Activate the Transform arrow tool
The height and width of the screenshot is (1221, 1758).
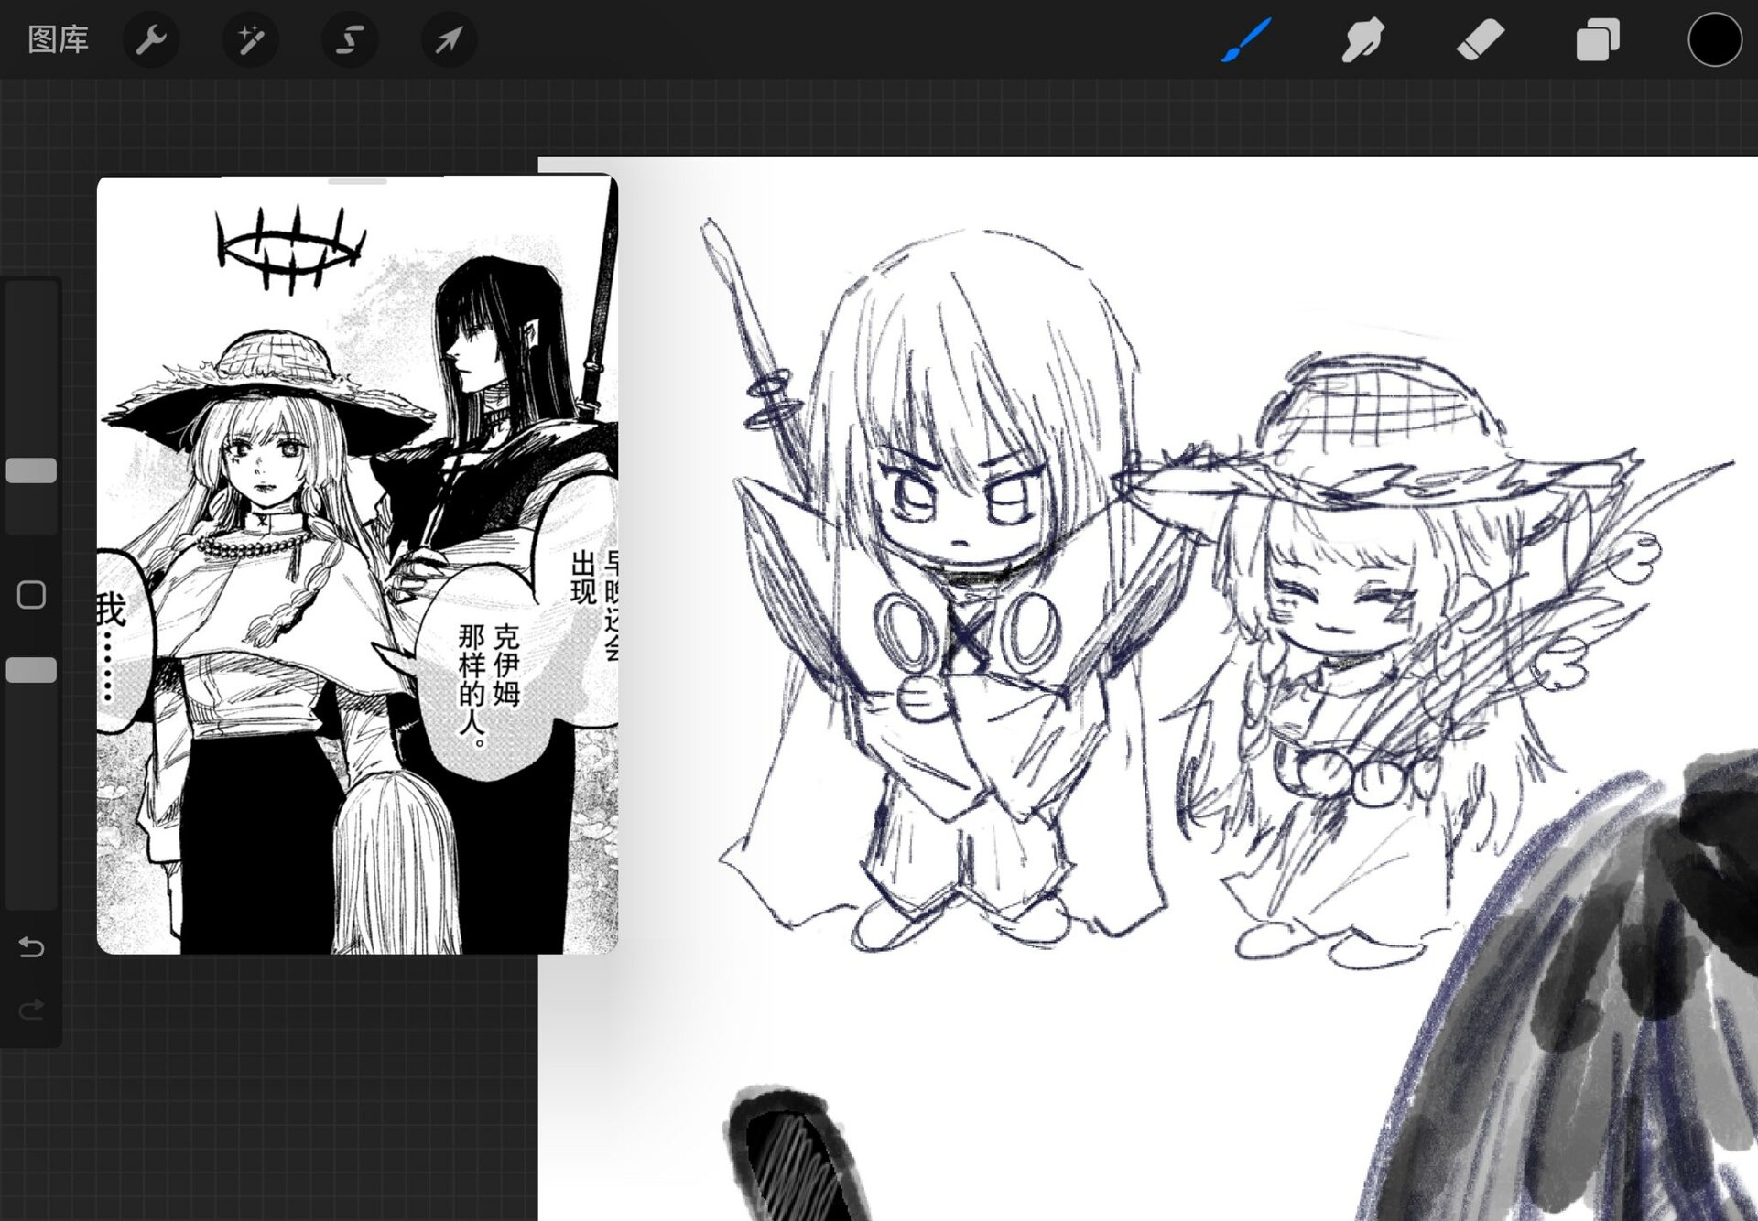tap(449, 39)
